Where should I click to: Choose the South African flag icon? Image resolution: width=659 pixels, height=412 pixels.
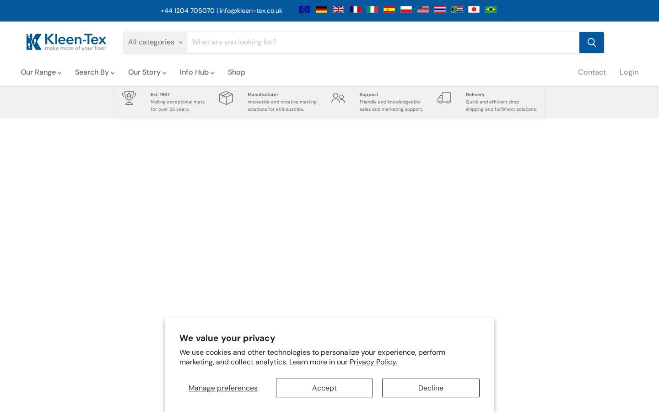click(x=457, y=9)
